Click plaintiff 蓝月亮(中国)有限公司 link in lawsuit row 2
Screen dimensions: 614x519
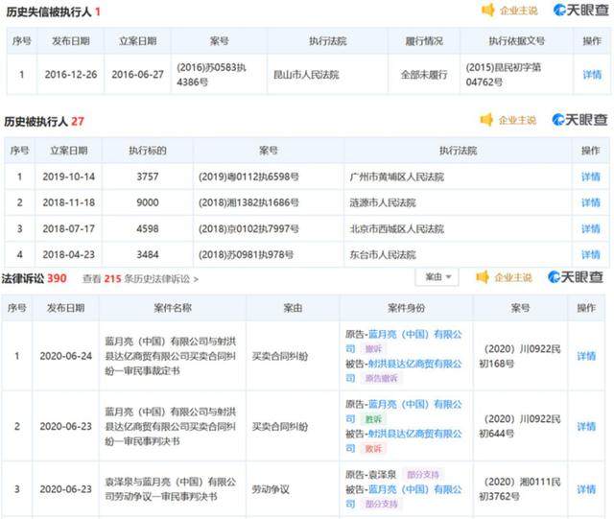click(414, 404)
